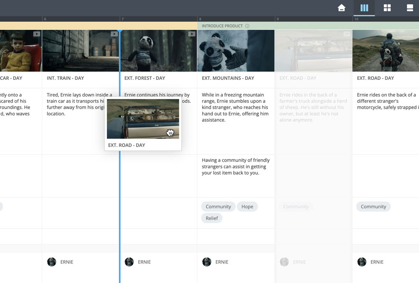419x283 pixels.
Task: Open the motorcycle road thumbnail
Action: (x=385, y=51)
